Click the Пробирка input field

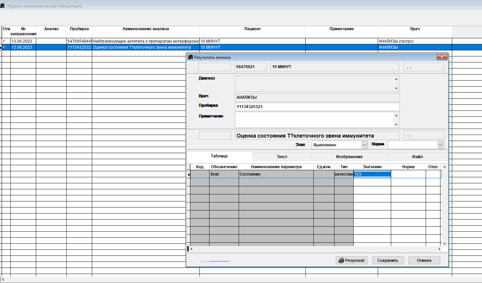[x=317, y=107]
